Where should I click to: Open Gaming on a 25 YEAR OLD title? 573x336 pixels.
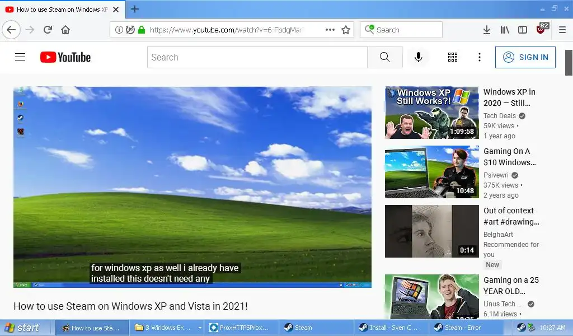tap(511, 286)
